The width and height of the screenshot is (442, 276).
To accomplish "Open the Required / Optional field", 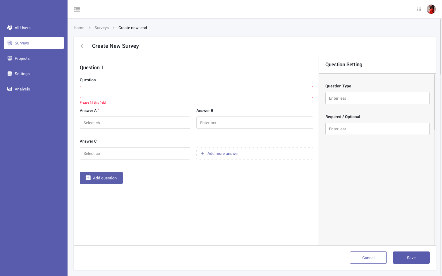I will [x=377, y=129].
